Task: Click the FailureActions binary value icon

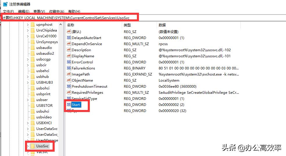Action: (69, 68)
